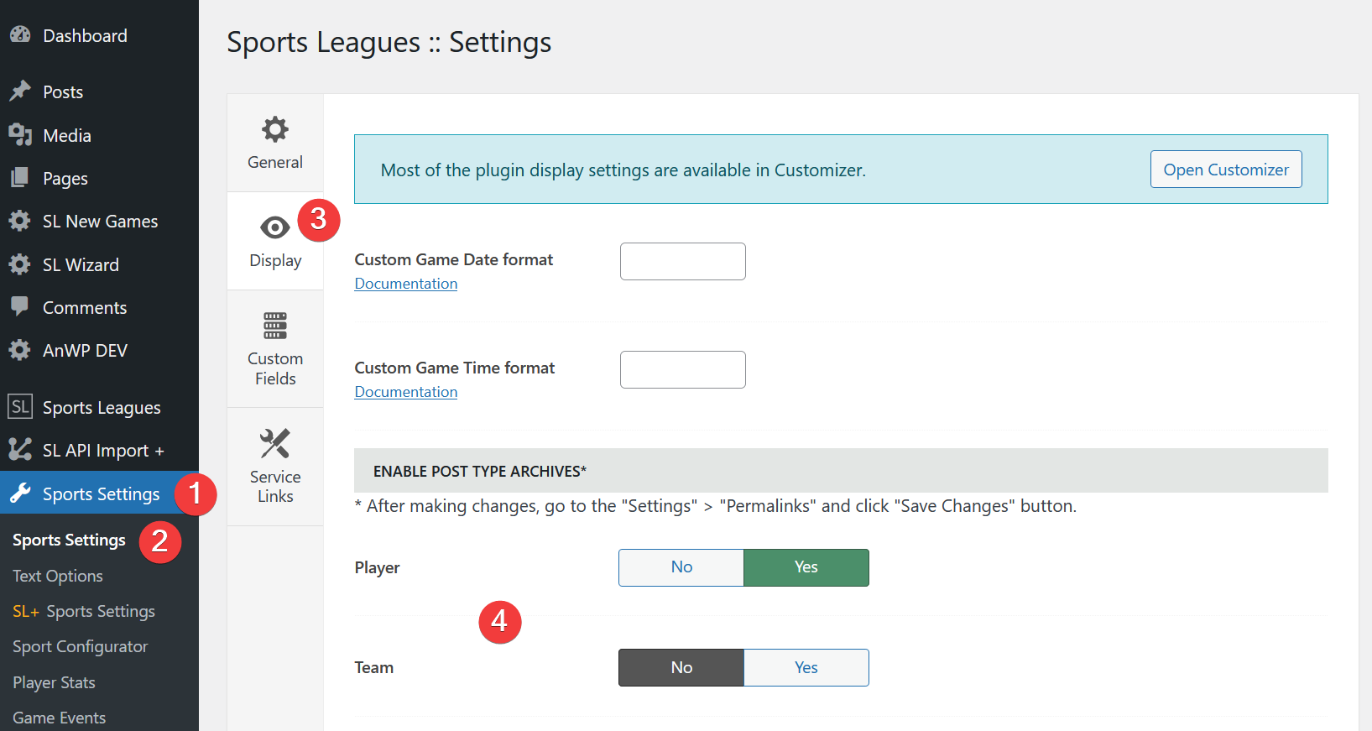Open AnWP DEV menu item
Image resolution: width=1372 pixels, height=731 pixels.
click(99, 350)
